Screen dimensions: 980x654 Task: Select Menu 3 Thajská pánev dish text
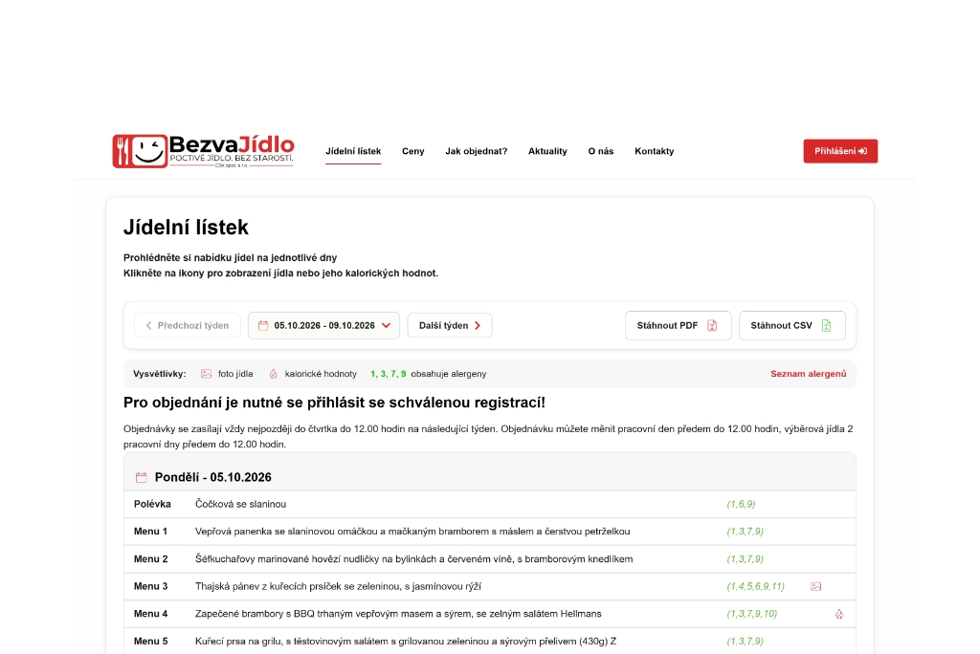click(x=338, y=586)
